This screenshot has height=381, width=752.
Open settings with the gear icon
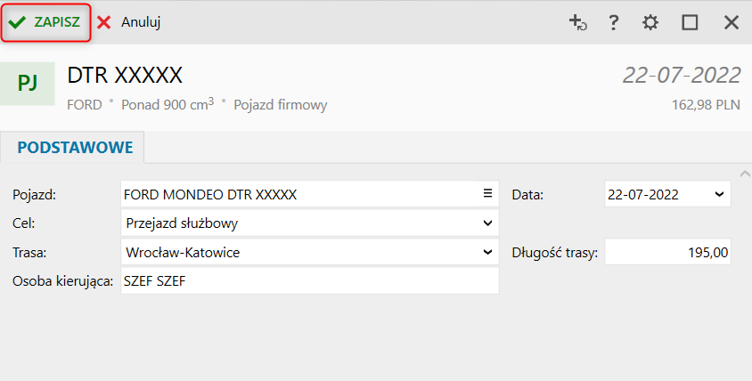point(651,22)
